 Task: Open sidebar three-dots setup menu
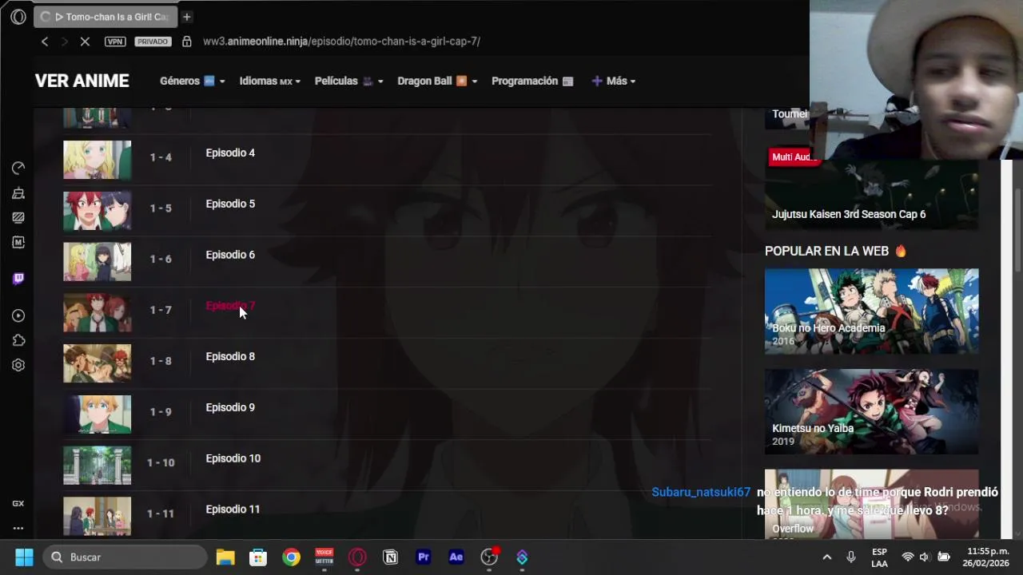18,528
